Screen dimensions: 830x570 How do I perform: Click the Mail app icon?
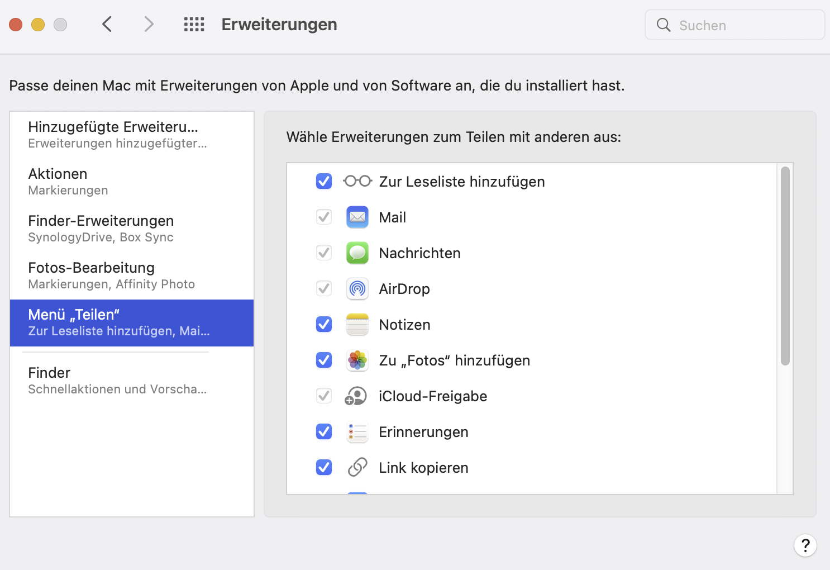tap(357, 217)
